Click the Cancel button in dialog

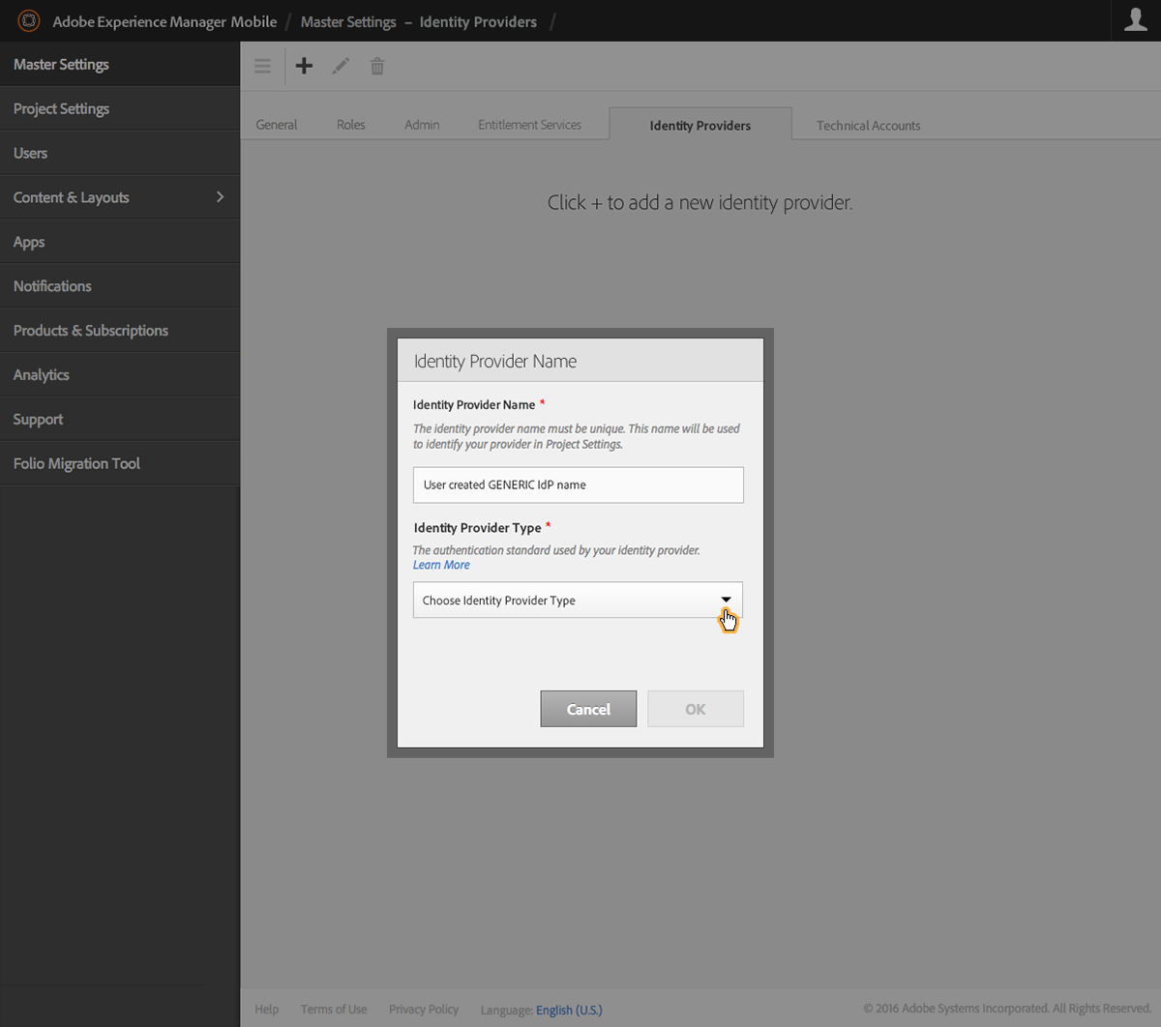pyautogui.click(x=588, y=709)
